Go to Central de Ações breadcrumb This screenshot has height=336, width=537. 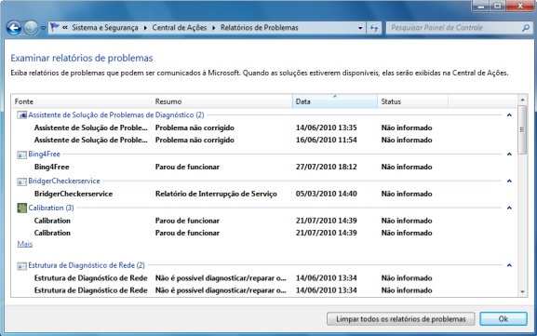(x=179, y=28)
